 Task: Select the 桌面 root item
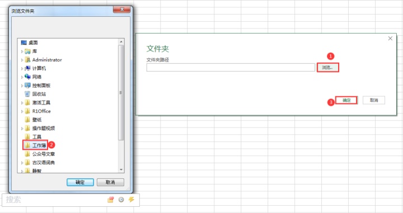click(x=33, y=42)
